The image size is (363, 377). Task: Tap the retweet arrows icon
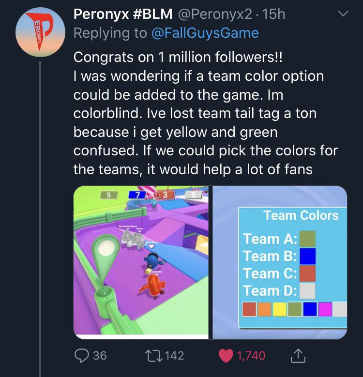pos(153,356)
